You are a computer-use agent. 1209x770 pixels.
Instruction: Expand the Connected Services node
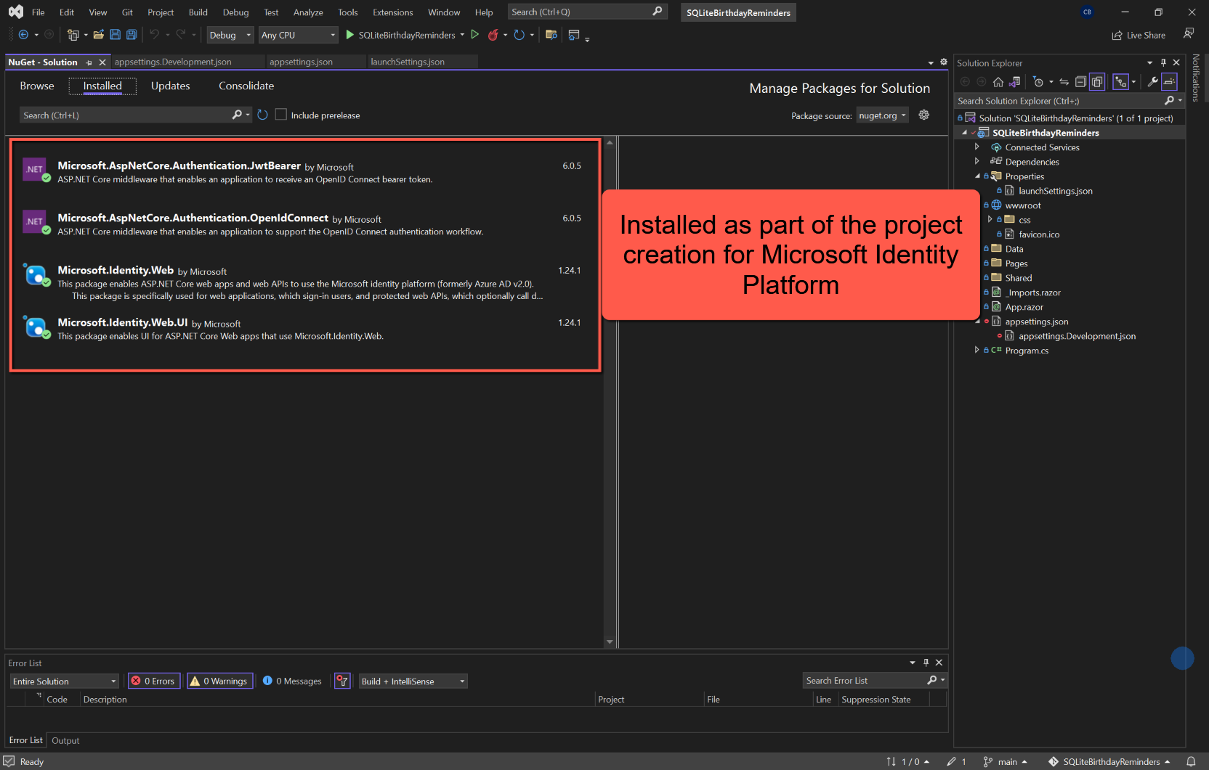coord(976,147)
